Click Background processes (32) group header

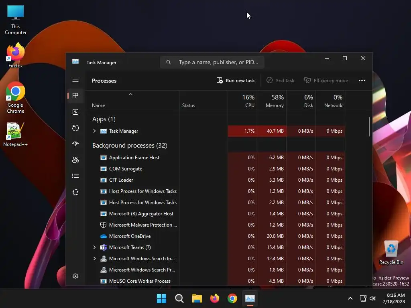point(130,146)
